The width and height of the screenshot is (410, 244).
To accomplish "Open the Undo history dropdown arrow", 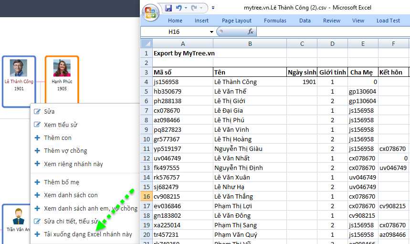I will pyautogui.click(x=185, y=8).
